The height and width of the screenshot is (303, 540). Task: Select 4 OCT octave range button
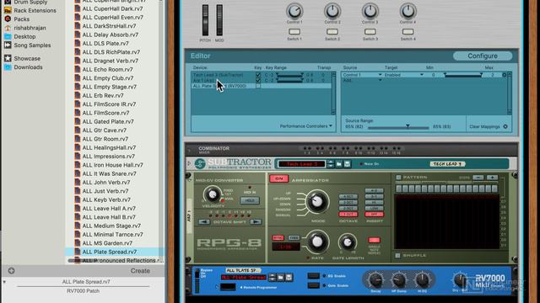point(348,196)
